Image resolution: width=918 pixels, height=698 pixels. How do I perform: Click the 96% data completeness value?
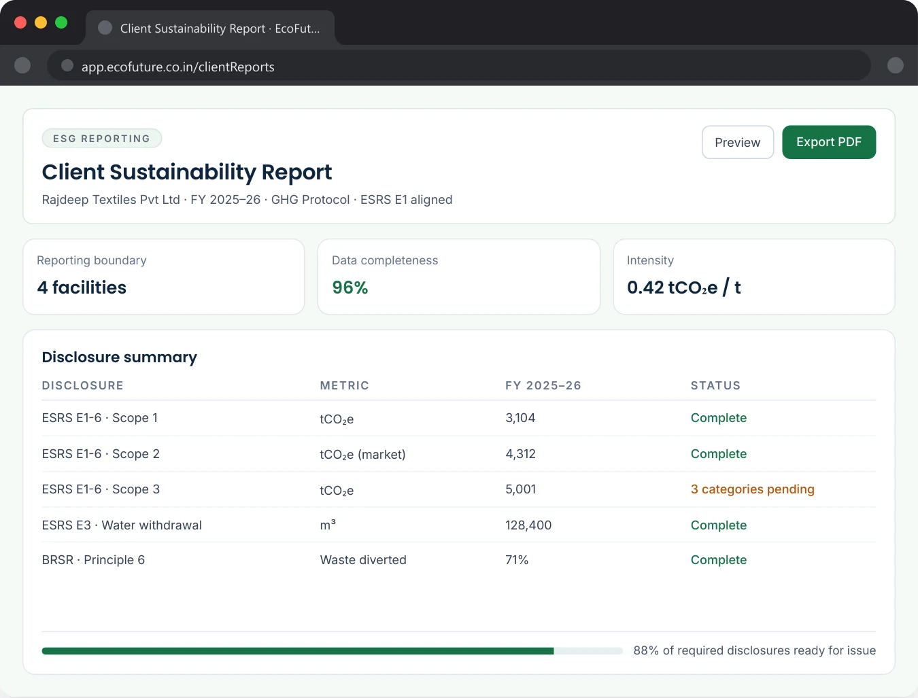(x=350, y=287)
